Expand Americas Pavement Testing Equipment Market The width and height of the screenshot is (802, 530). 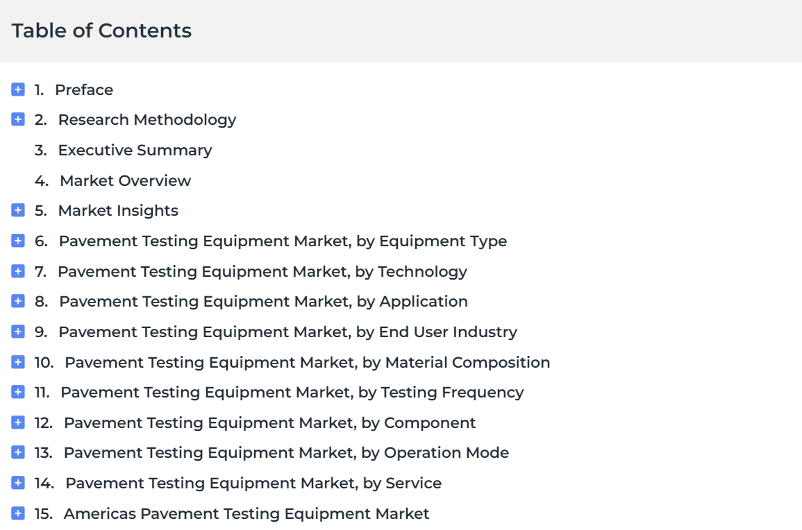pos(18,513)
